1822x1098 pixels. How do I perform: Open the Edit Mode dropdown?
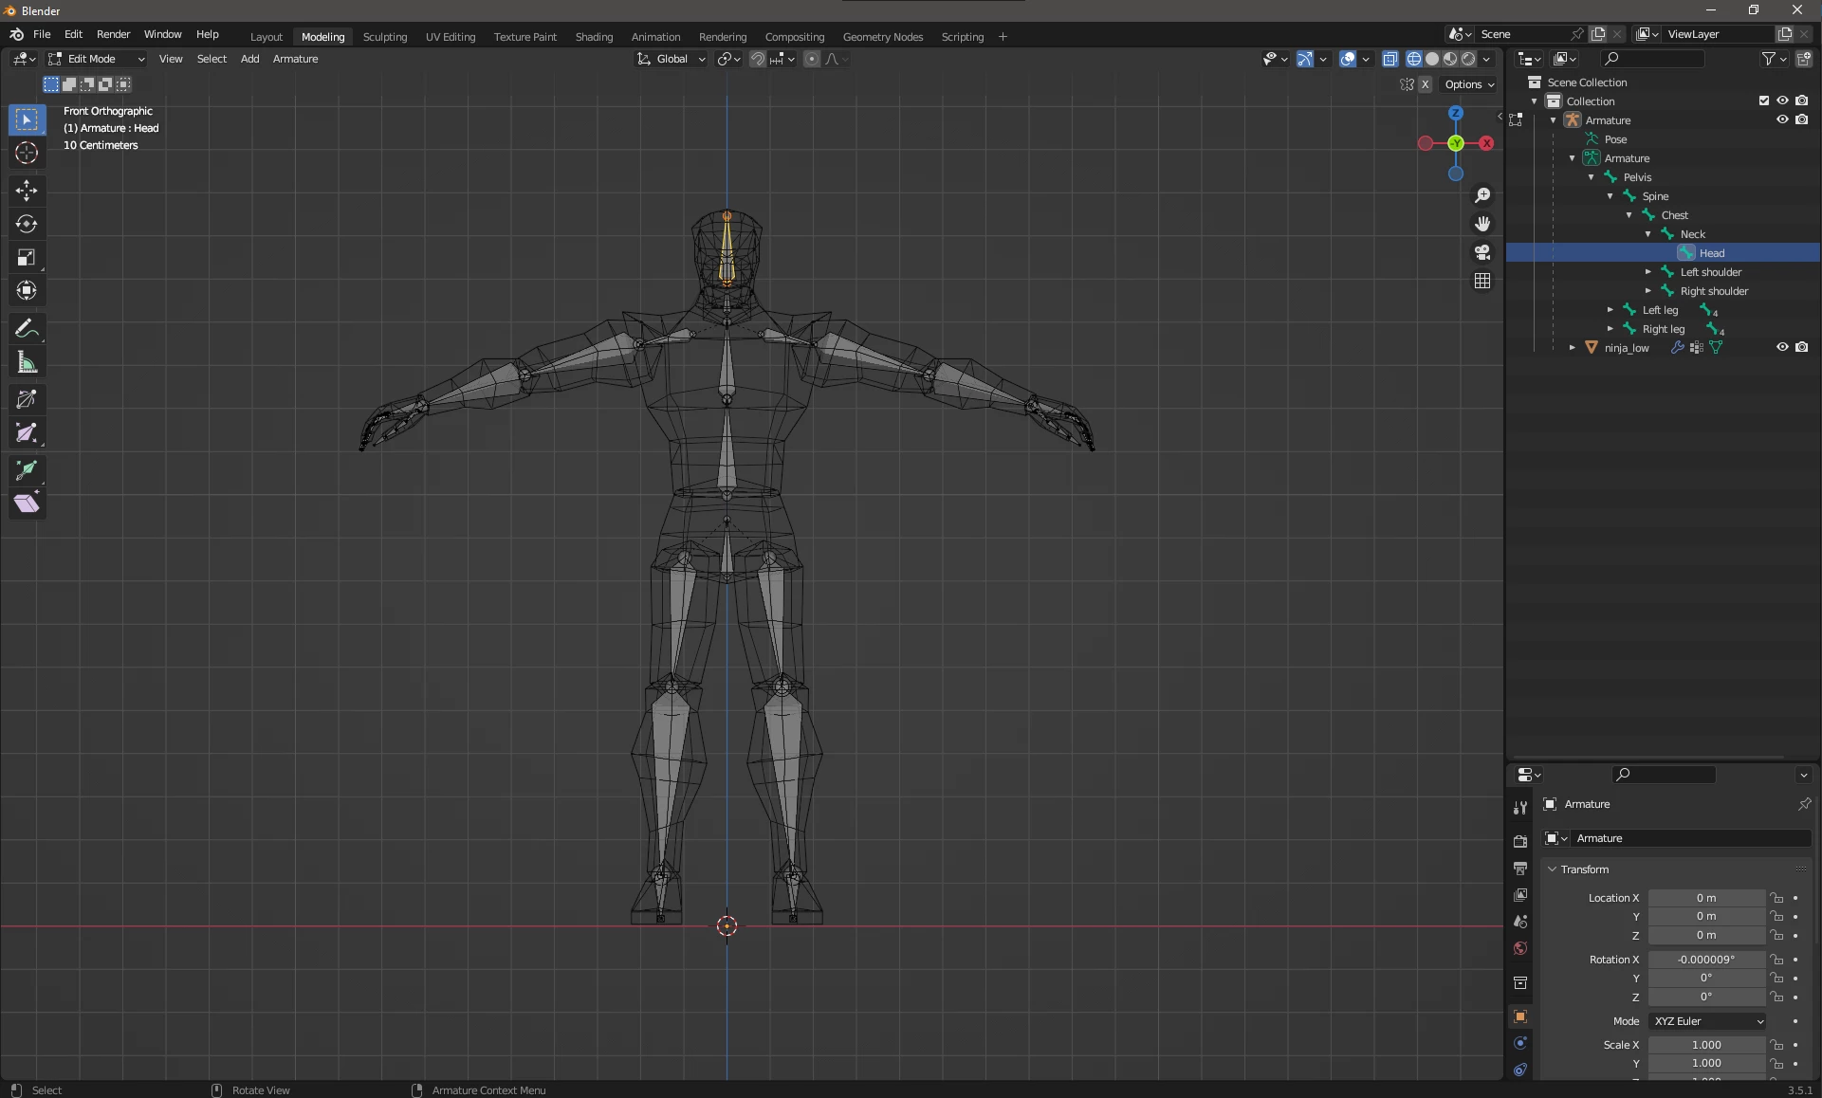coord(97,59)
